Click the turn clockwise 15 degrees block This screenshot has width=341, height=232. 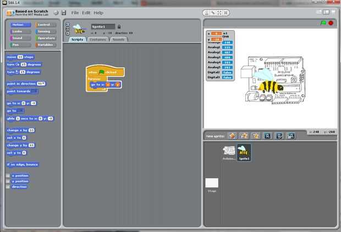24,64
